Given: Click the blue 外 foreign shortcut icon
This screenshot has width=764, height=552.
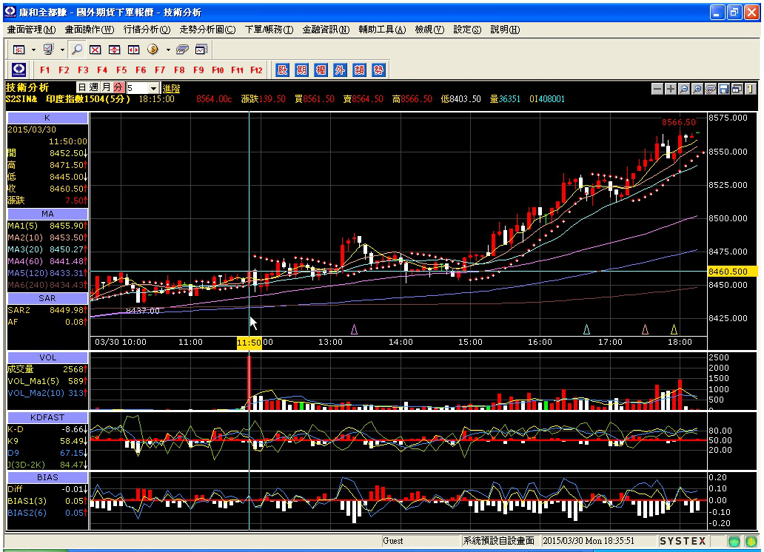Looking at the screenshot, I should click(x=340, y=70).
